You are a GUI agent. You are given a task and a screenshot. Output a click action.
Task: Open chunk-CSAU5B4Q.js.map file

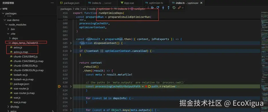[x=29, y=61]
